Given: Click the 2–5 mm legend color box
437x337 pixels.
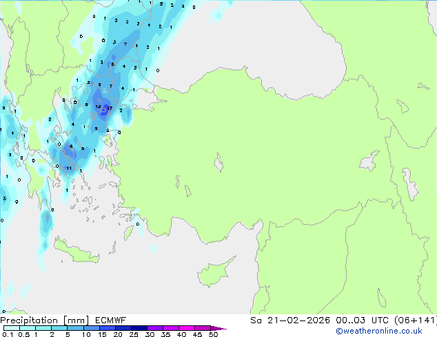Looking at the screenshot, I should pos(59,328).
